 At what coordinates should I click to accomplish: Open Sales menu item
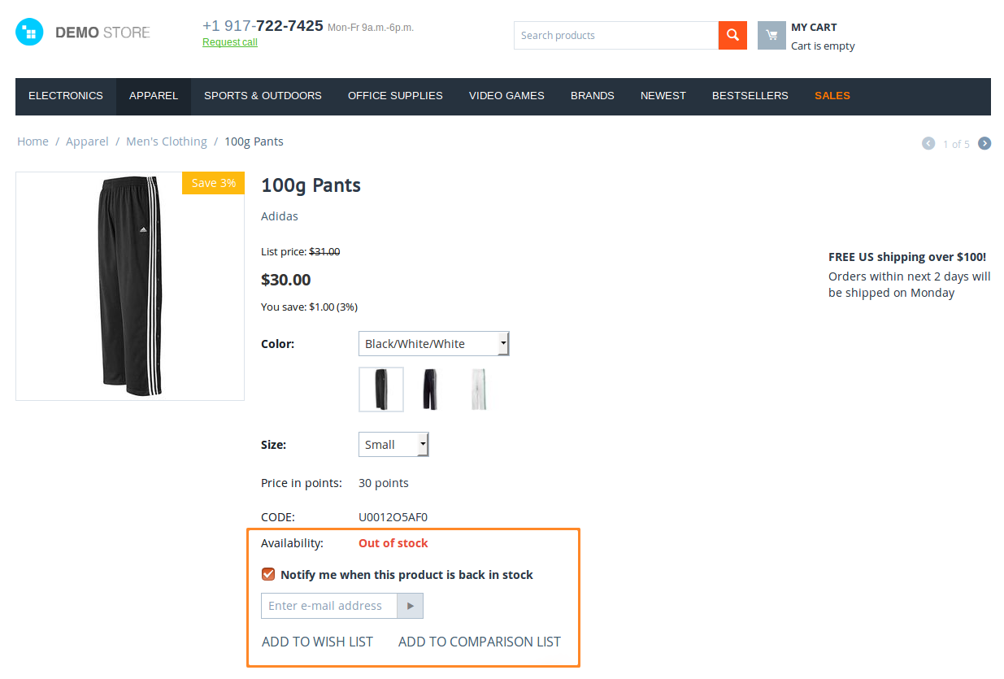pyautogui.click(x=832, y=96)
